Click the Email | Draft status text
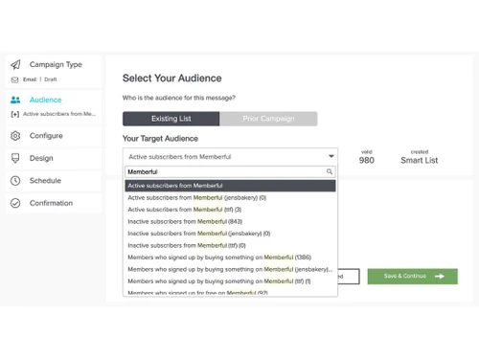479x359 pixels. (39, 79)
